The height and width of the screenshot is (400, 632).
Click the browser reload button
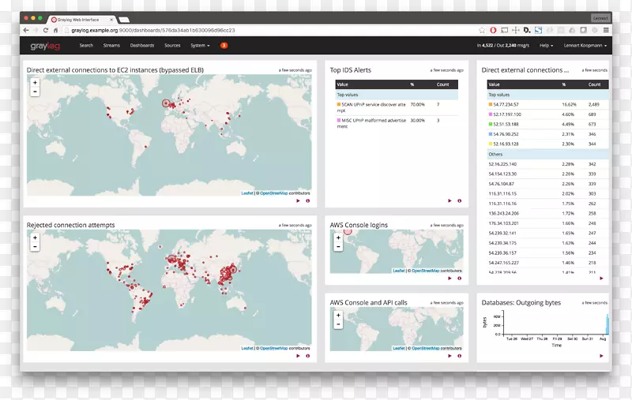[45, 30]
